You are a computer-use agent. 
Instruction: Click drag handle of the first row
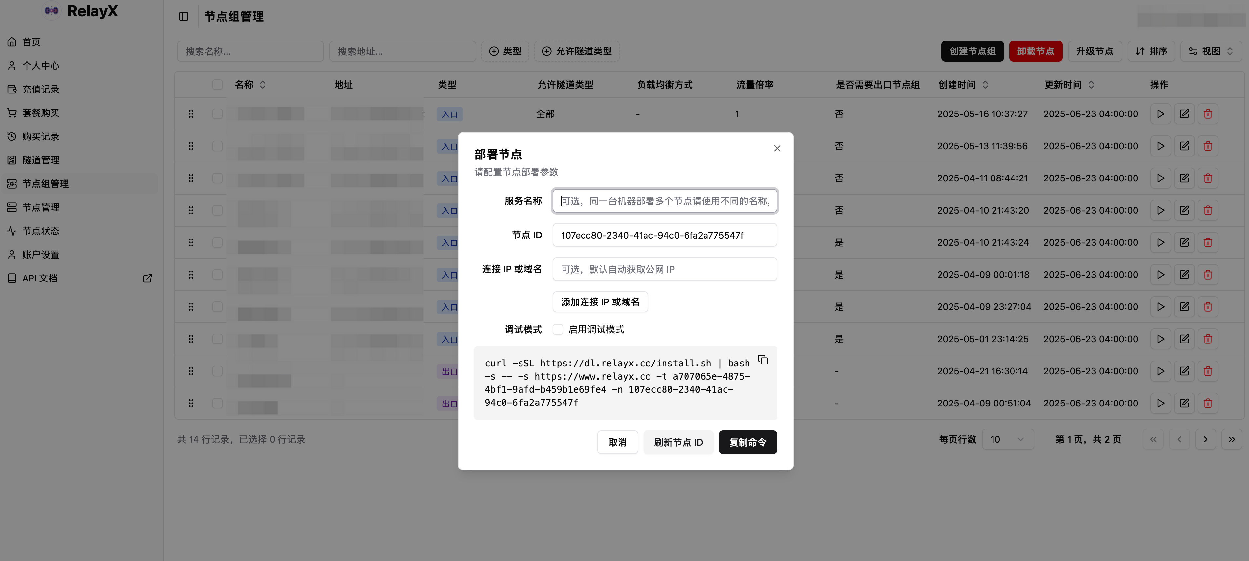191,114
